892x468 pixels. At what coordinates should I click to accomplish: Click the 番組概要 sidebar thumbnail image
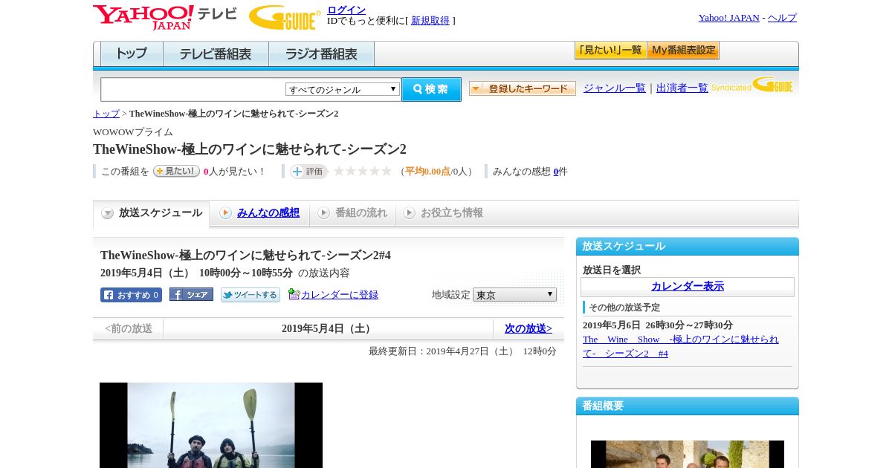point(688,454)
